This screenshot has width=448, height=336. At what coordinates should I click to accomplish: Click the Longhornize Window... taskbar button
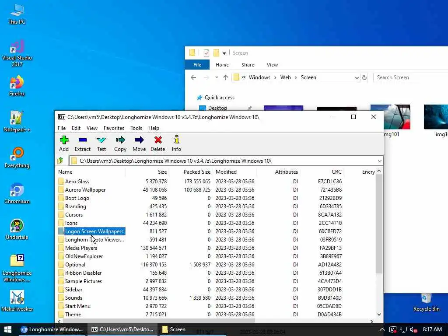[52, 329]
